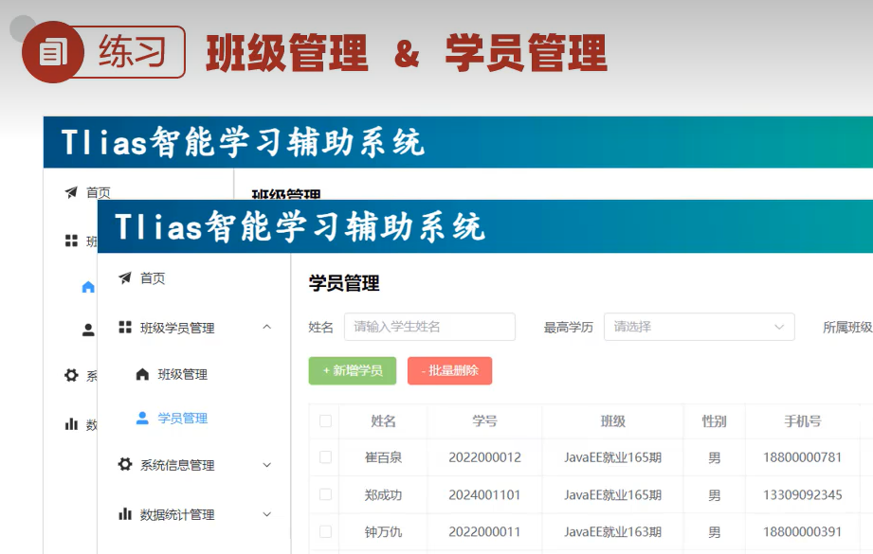Viewport: 873px width, 554px height.
Task: Go to 班级管理 in the sidebar
Action: coord(182,374)
